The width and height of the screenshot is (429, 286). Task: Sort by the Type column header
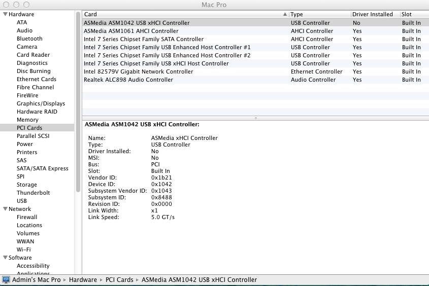[x=319, y=14]
